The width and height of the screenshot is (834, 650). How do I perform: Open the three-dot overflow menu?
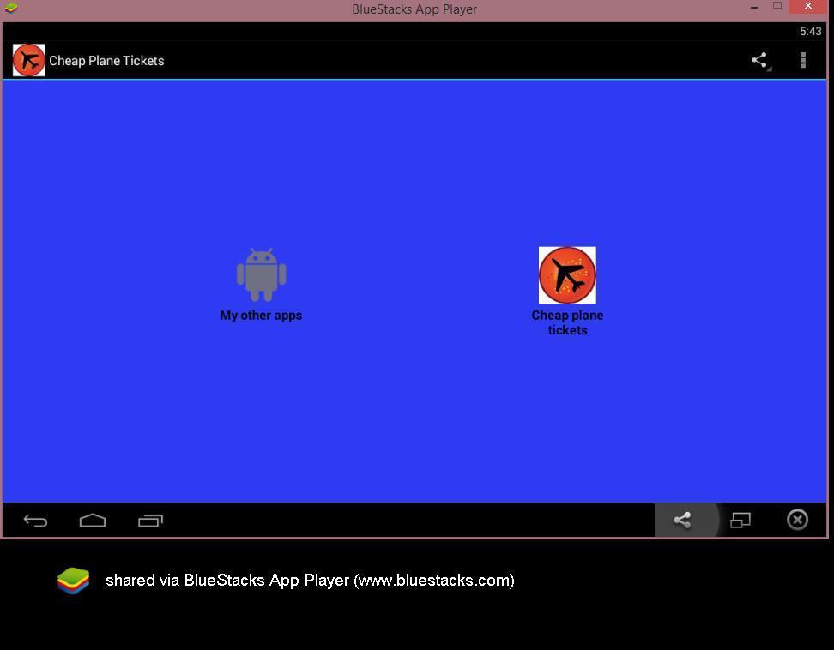tap(803, 60)
